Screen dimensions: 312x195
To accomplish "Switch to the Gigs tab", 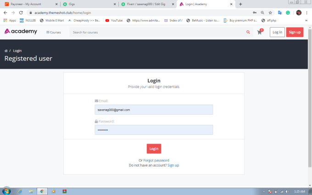I will (x=89, y=4).
